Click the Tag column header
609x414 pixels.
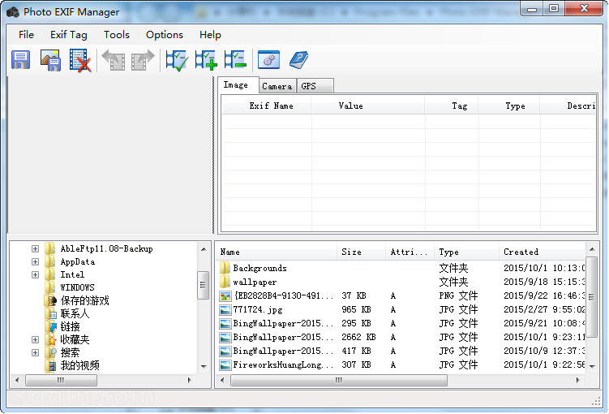pos(452,106)
